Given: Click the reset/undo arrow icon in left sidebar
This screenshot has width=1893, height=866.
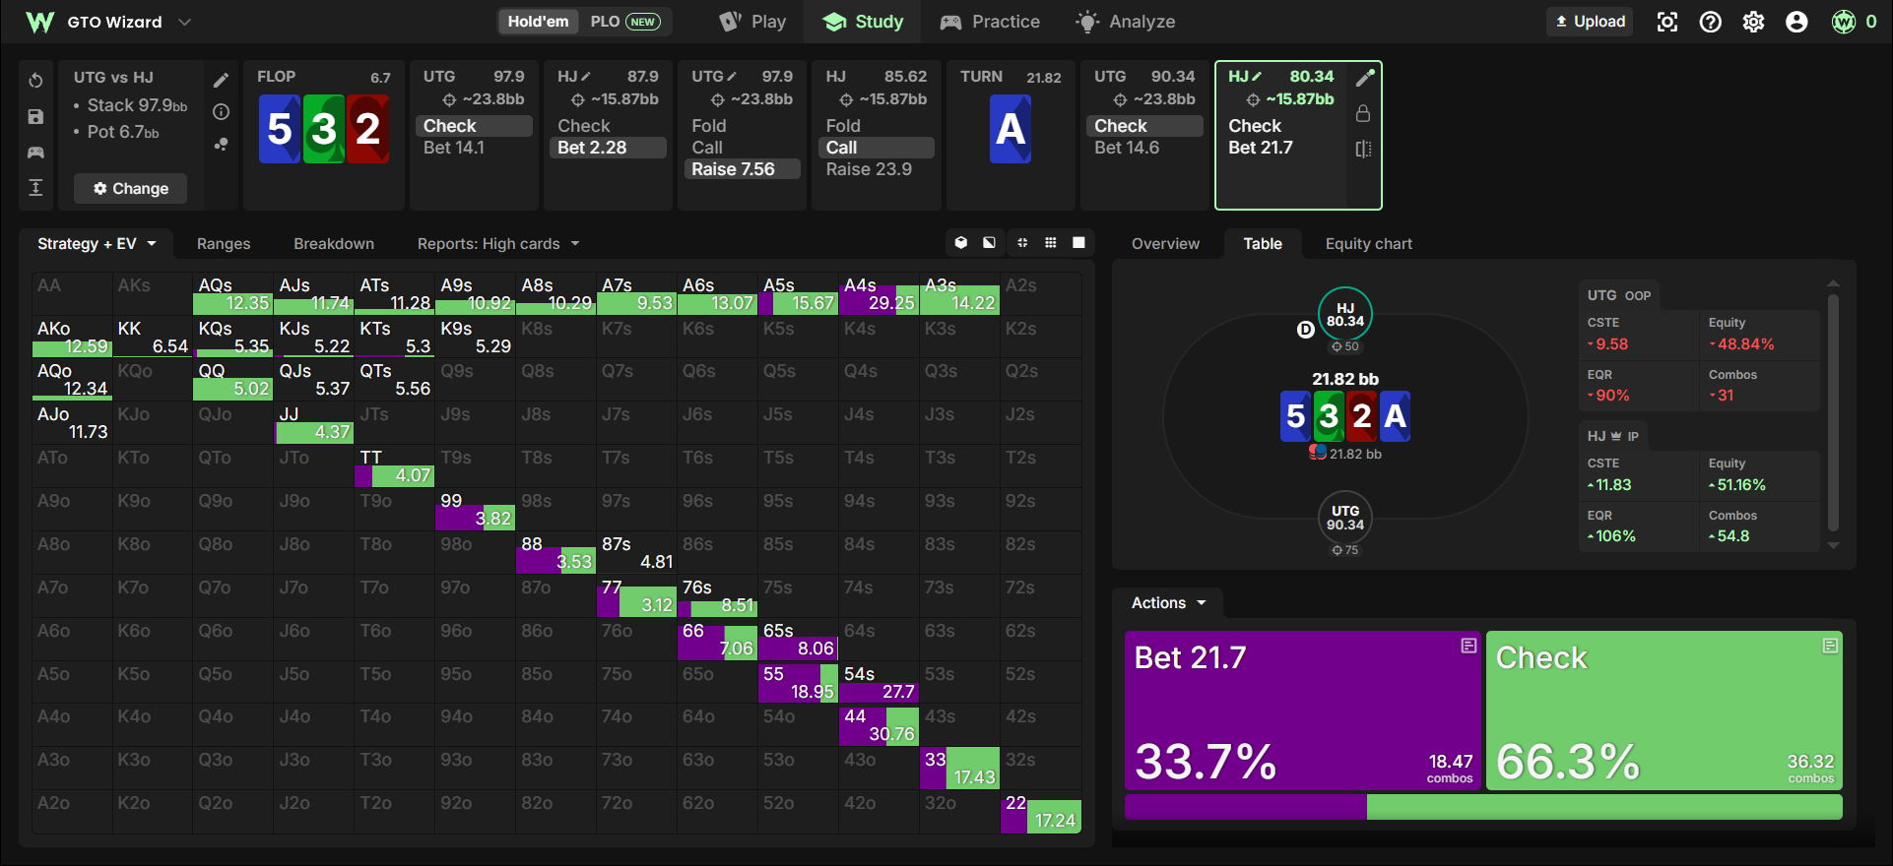Looking at the screenshot, I should (35, 80).
